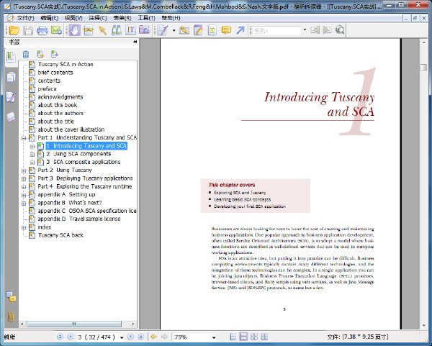Open the search field dropdown arrow
This screenshot has height=346, width=432.
click(x=305, y=30)
